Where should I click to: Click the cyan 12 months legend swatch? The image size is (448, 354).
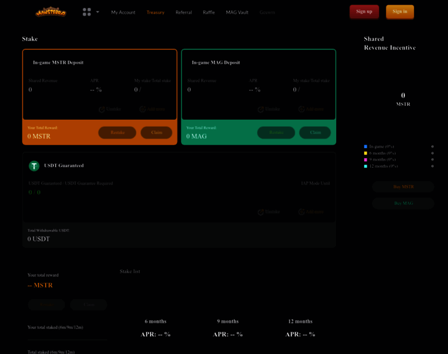365,166
